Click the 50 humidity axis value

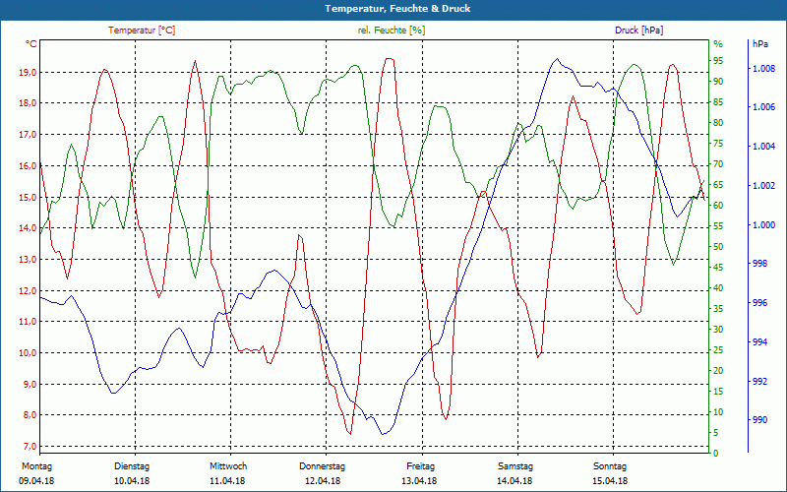[718, 247]
